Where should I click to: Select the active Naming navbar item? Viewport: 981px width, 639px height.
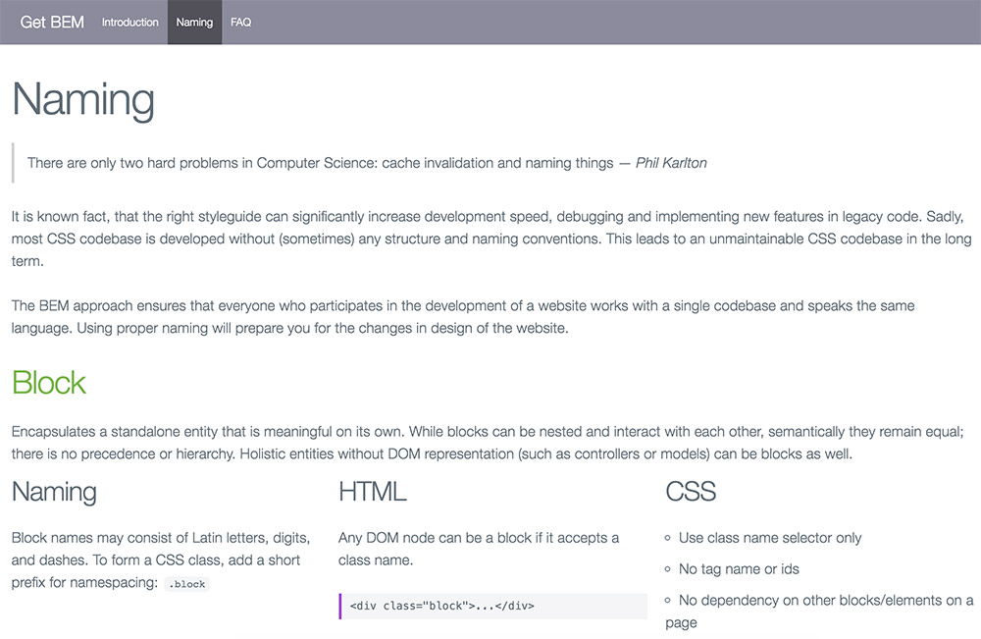pos(194,22)
